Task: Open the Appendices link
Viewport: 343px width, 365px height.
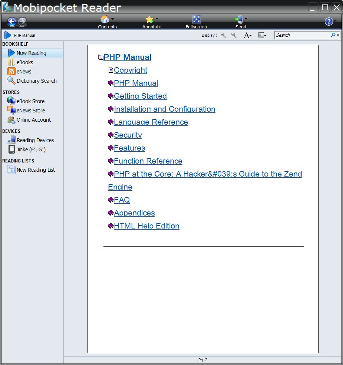Action: (134, 213)
